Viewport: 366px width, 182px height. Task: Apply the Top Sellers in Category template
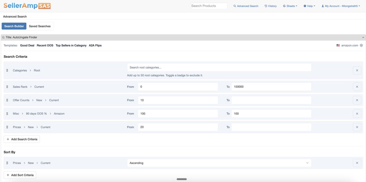tap(71, 45)
